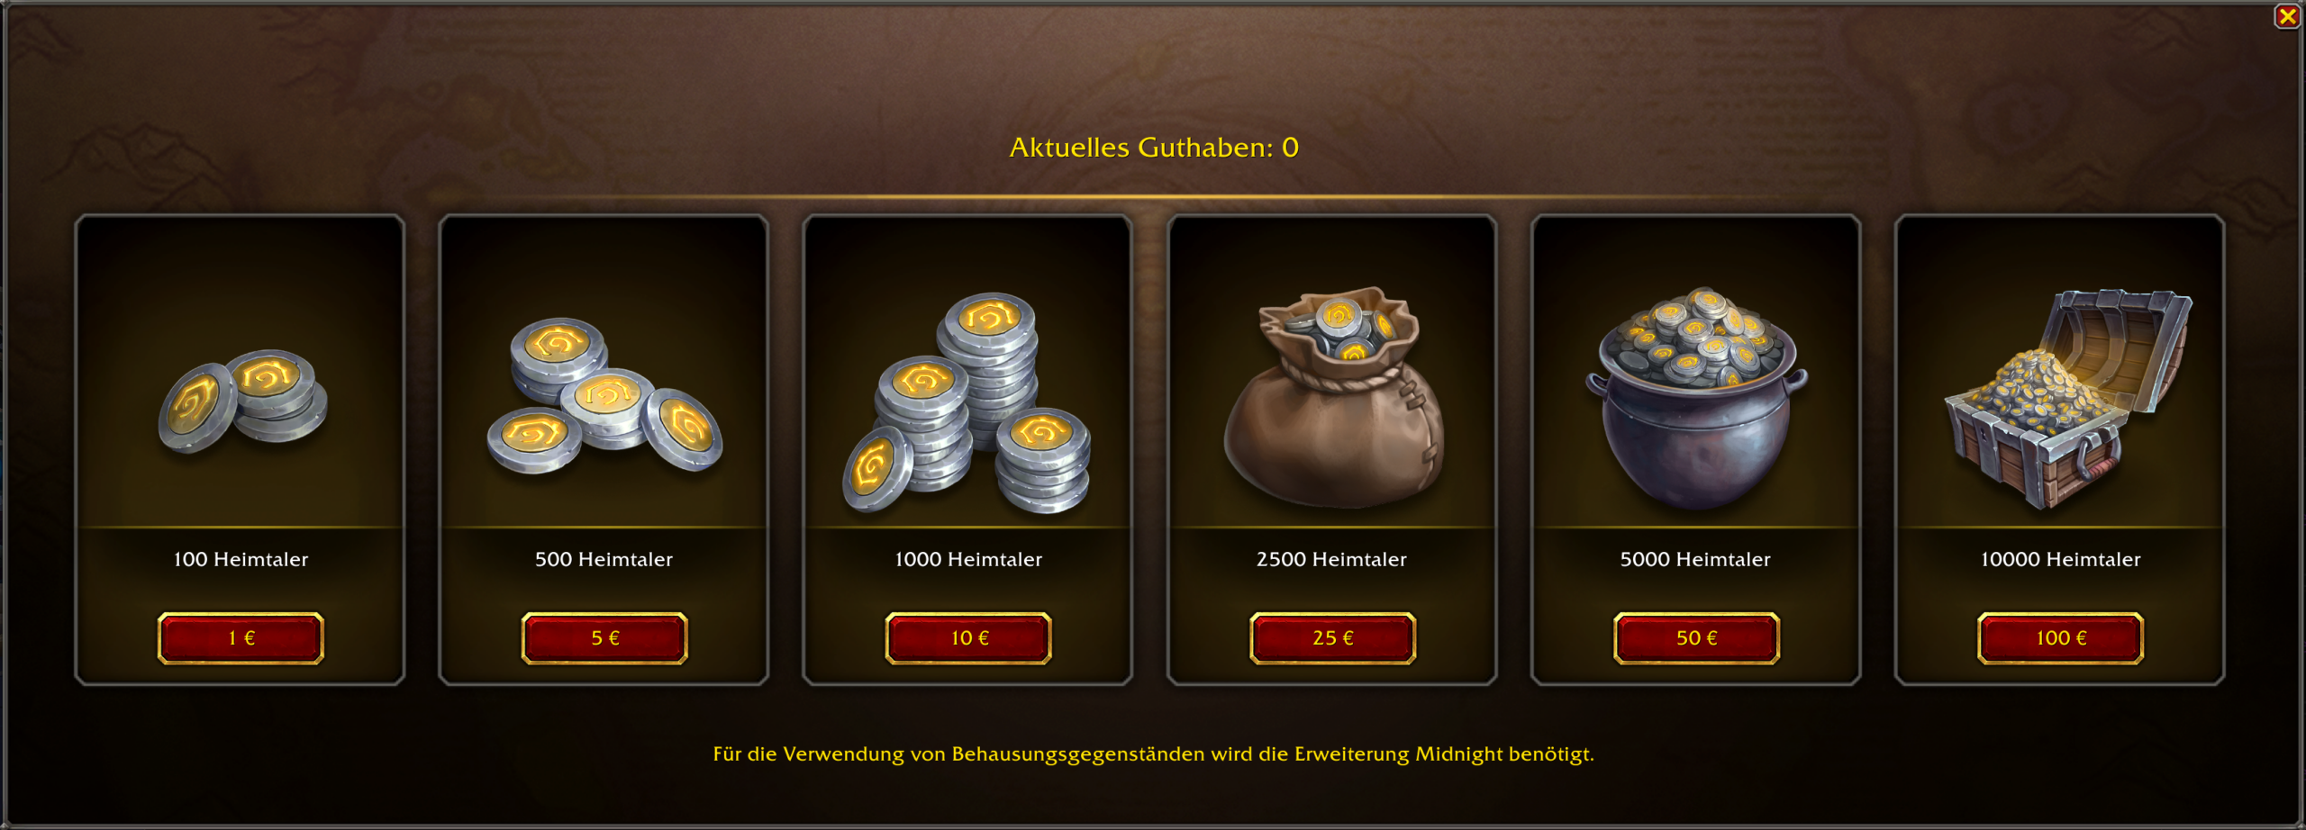The height and width of the screenshot is (830, 2306).
Task: Click the stacked coins 1000 Heimtaler icon
Action: (x=967, y=402)
